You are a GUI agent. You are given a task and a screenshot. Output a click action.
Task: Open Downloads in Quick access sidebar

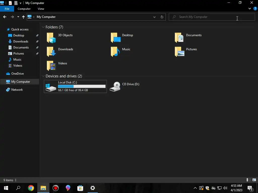click(x=21, y=41)
